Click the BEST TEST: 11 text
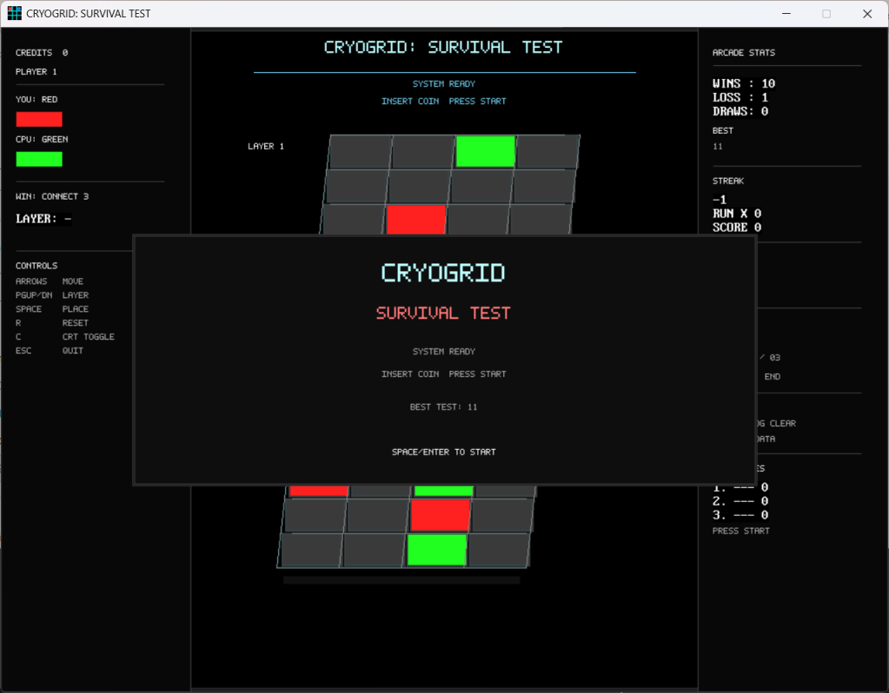 (x=443, y=406)
